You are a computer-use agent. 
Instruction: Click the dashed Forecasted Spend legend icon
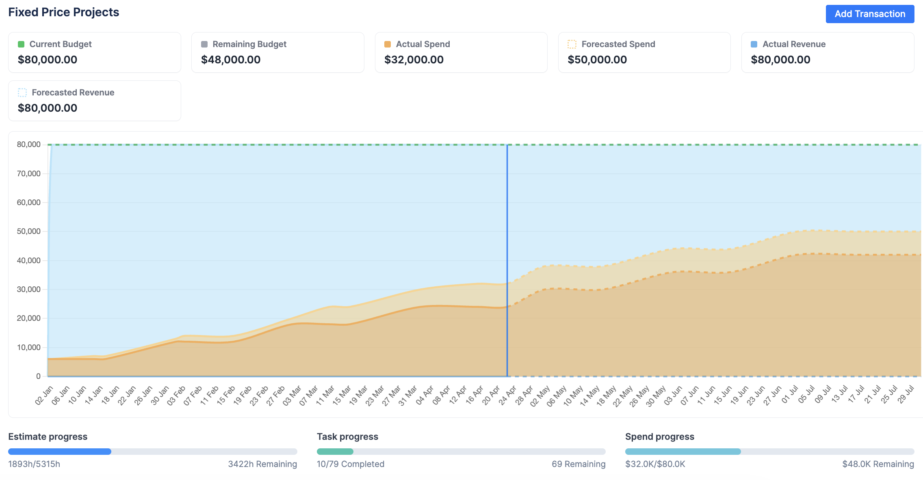click(x=572, y=44)
